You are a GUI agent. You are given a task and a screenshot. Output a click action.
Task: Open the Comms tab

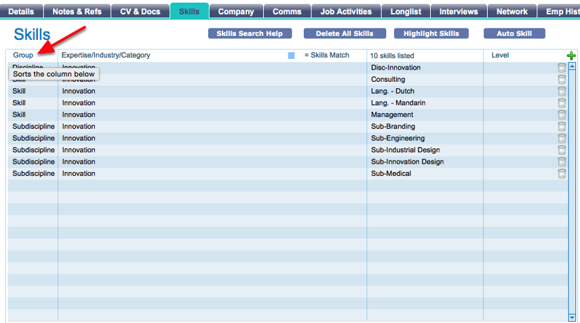tap(287, 12)
